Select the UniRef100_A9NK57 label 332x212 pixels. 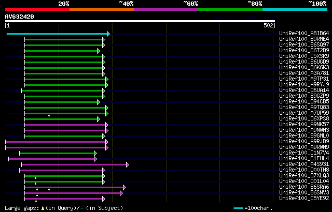(x=304, y=125)
